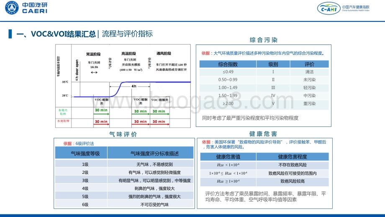385x217 pixels.
Task: Select the 3级 odor level row
Action: [124, 181]
